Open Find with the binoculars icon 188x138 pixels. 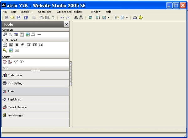tap(76, 18)
